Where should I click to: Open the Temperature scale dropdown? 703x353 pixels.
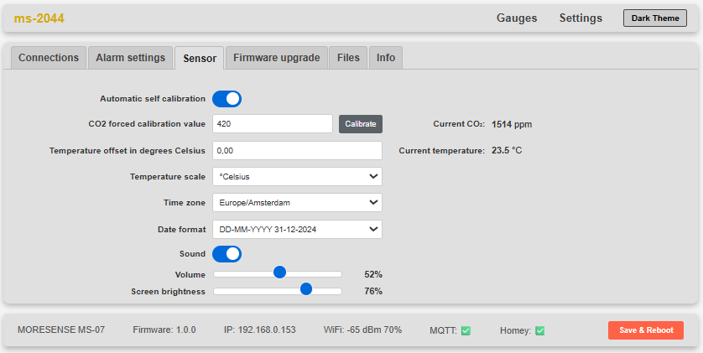297,177
